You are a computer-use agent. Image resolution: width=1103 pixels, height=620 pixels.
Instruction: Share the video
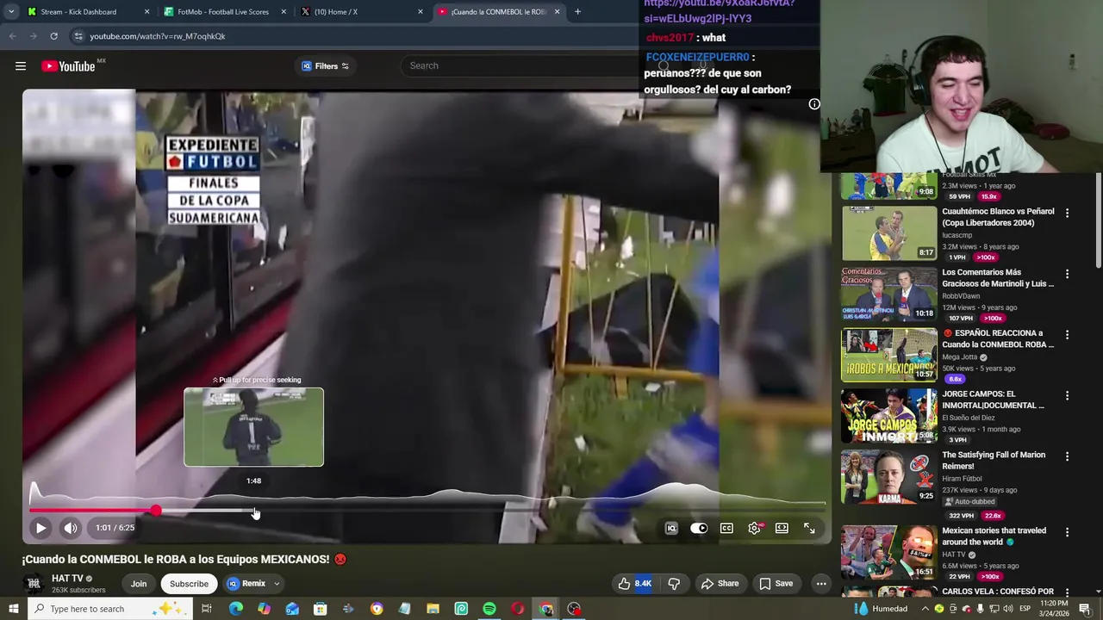tap(720, 584)
